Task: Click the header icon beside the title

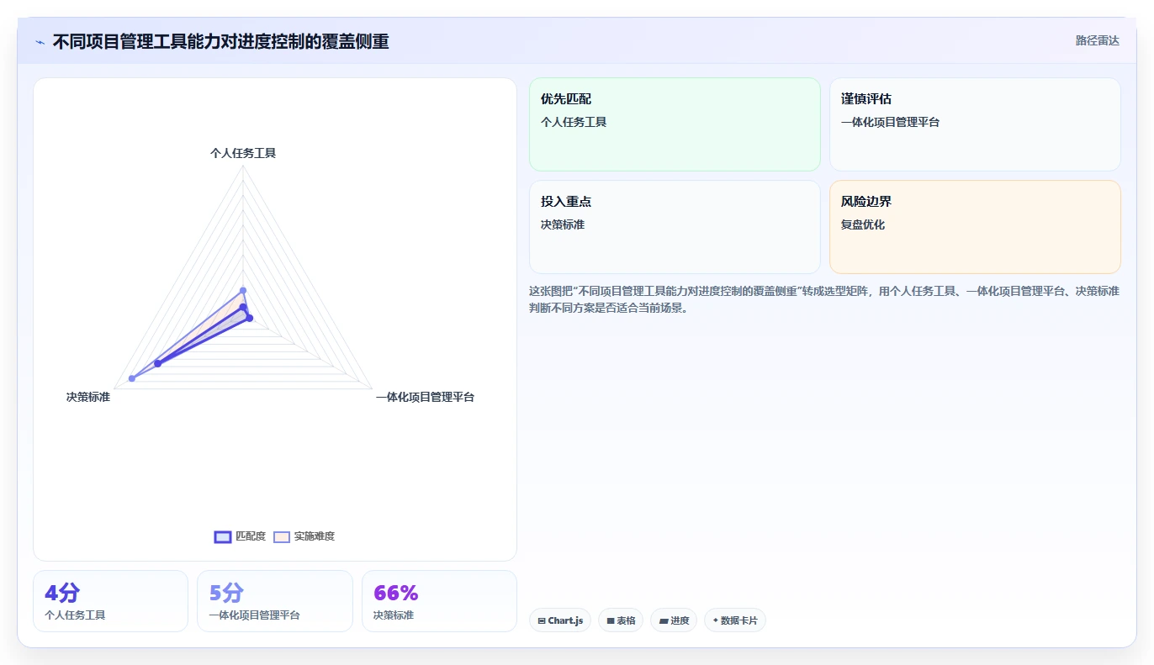Action: 40,42
